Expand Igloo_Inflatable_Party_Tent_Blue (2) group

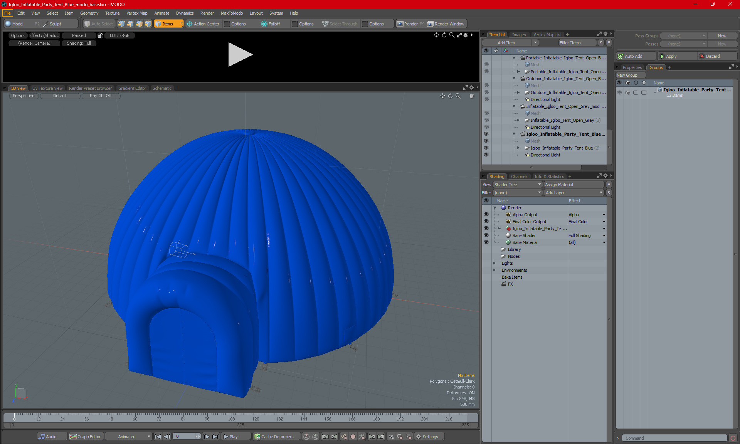[518, 148]
